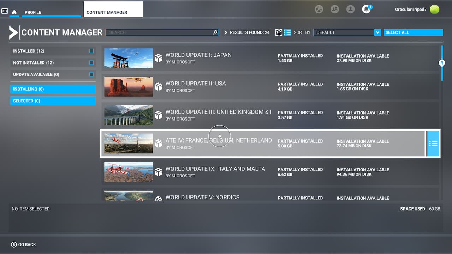
Task: Show the Selected (0) list
Action: coord(53,101)
